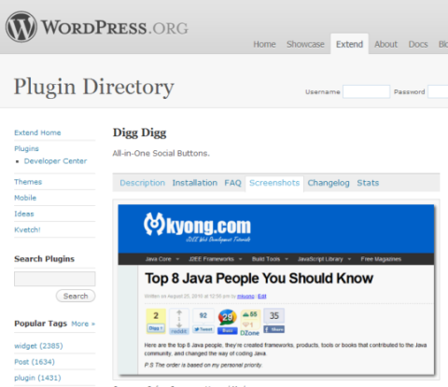The height and width of the screenshot is (387, 448).
Task: Go to the Showcase navigation item
Action: pos(305,45)
